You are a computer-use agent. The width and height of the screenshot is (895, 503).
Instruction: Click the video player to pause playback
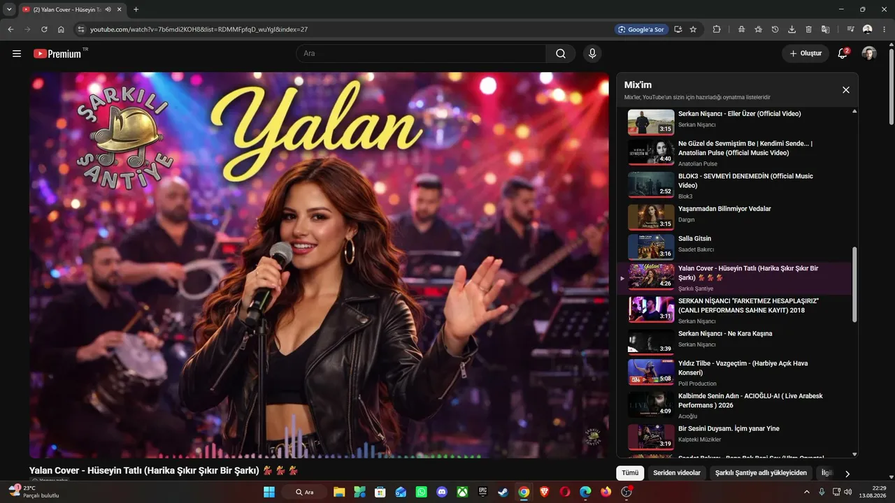coord(319,265)
